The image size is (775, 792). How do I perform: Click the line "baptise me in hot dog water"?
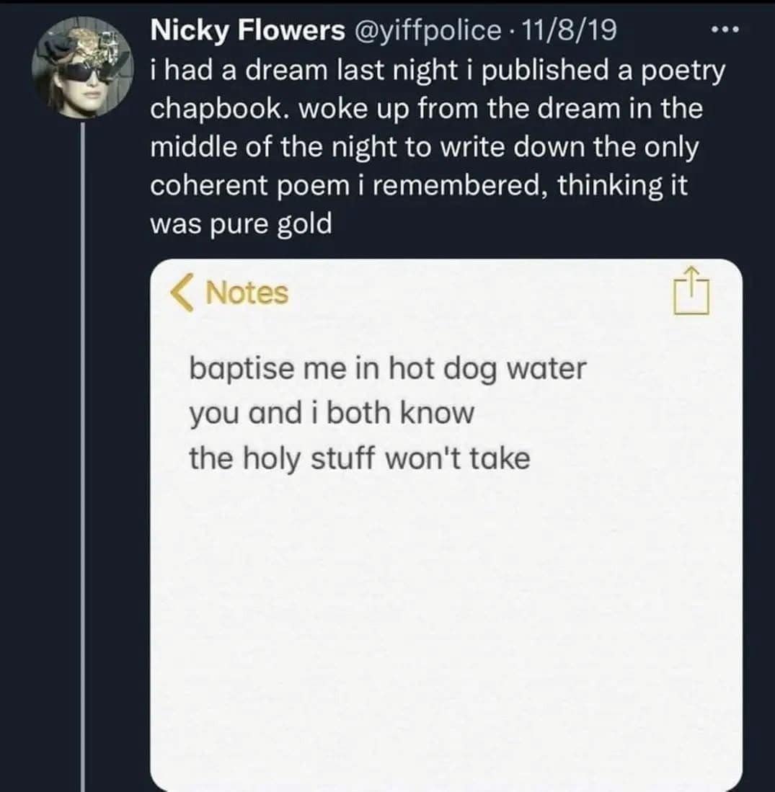[388, 369]
